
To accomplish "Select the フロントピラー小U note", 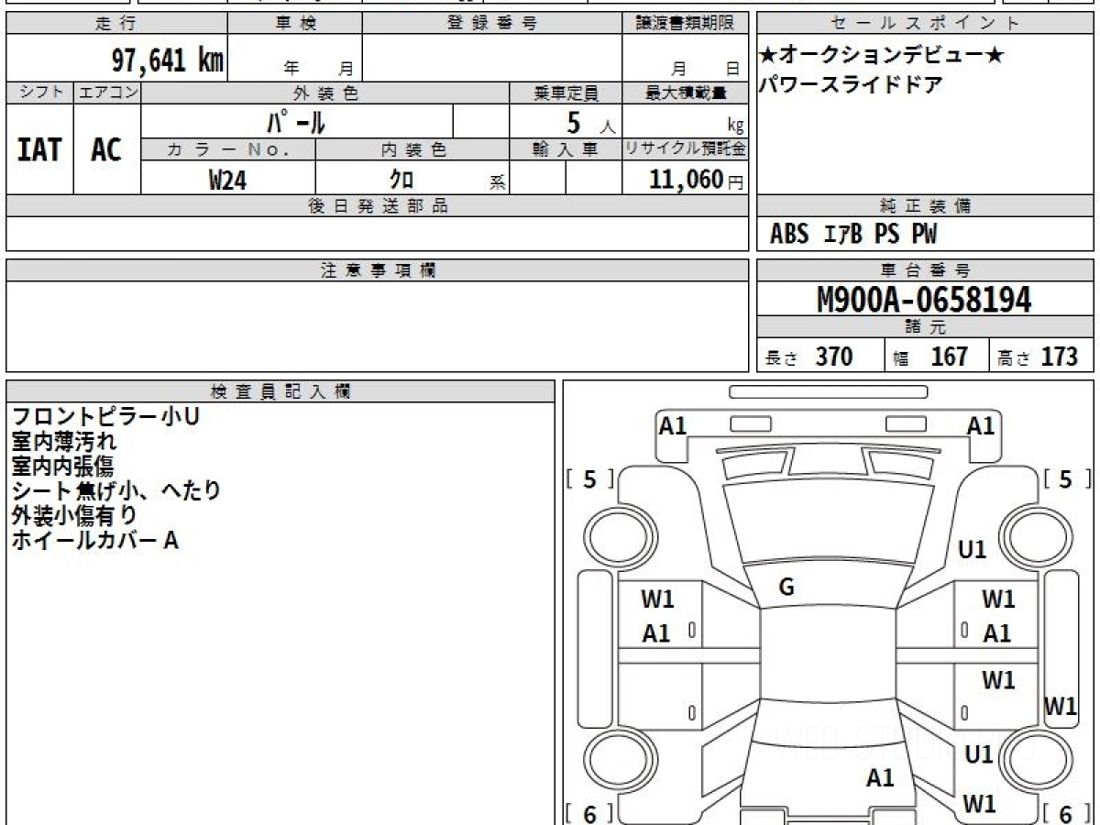I will click(x=105, y=416).
